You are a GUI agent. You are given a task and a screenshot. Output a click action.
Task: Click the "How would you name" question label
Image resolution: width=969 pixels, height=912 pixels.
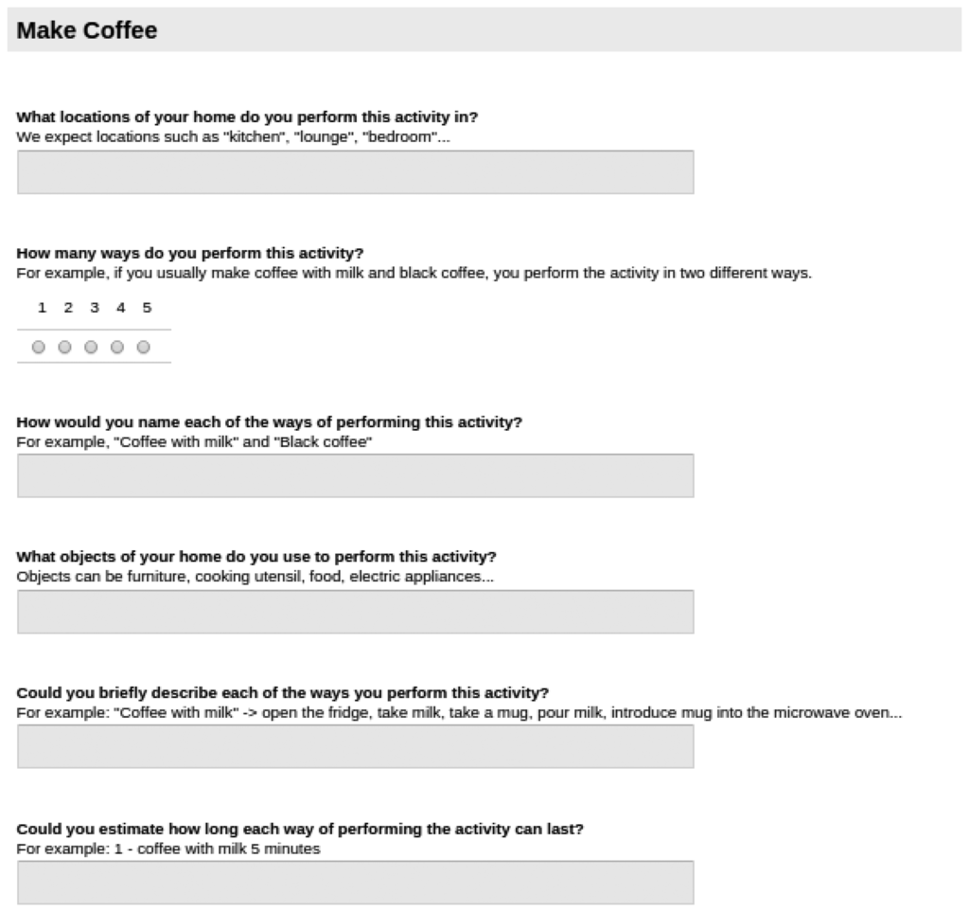coord(269,421)
